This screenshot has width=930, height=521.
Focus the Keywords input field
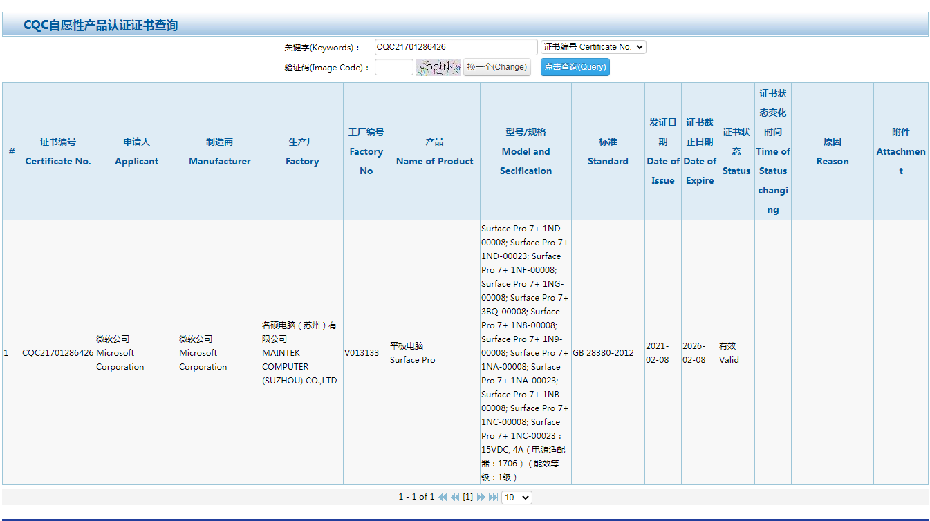[x=456, y=47]
